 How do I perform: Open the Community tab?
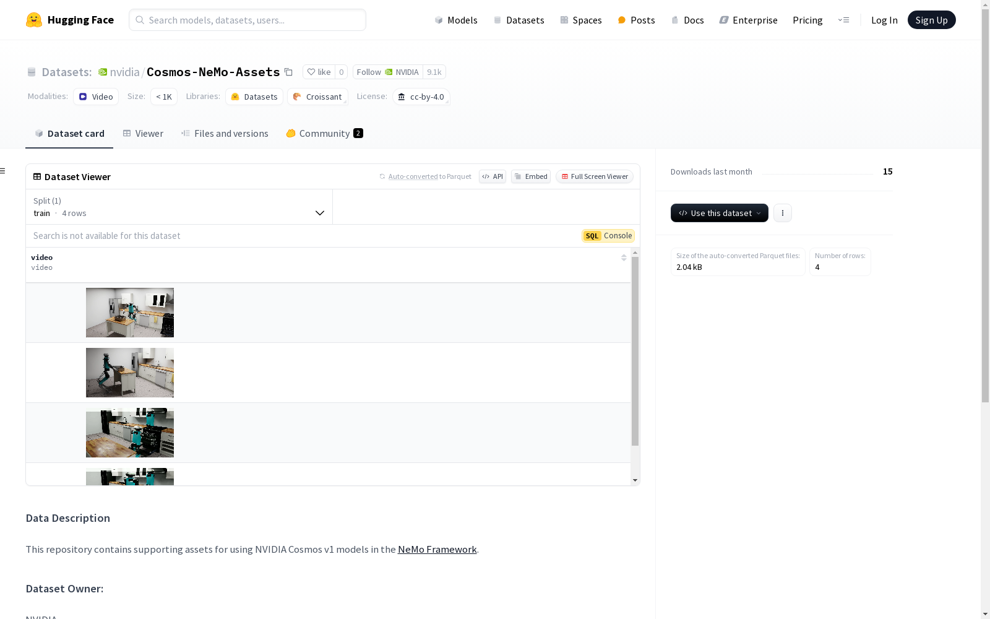pyautogui.click(x=324, y=134)
